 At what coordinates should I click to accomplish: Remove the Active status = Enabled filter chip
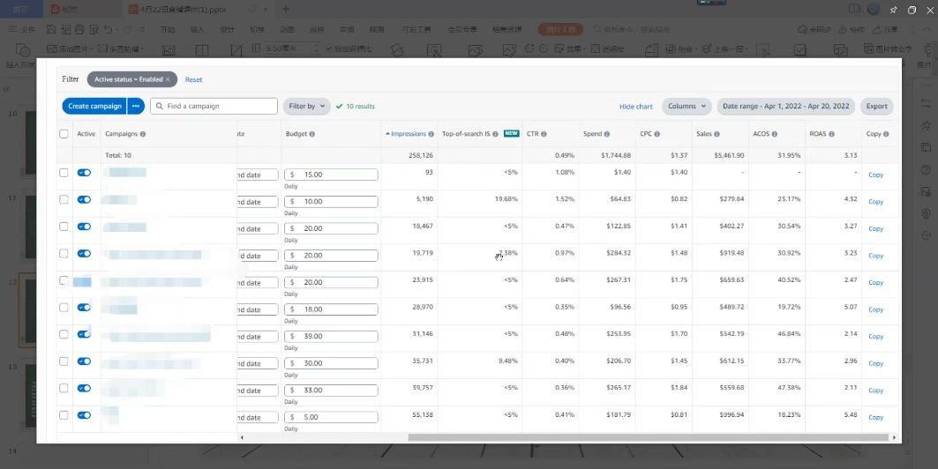pyautogui.click(x=168, y=79)
